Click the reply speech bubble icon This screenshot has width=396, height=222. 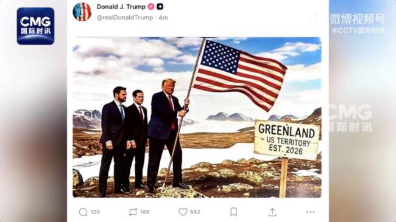pos(83,212)
